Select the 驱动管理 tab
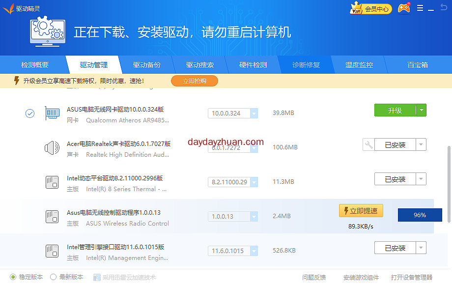 pyautogui.click(x=94, y=65)
